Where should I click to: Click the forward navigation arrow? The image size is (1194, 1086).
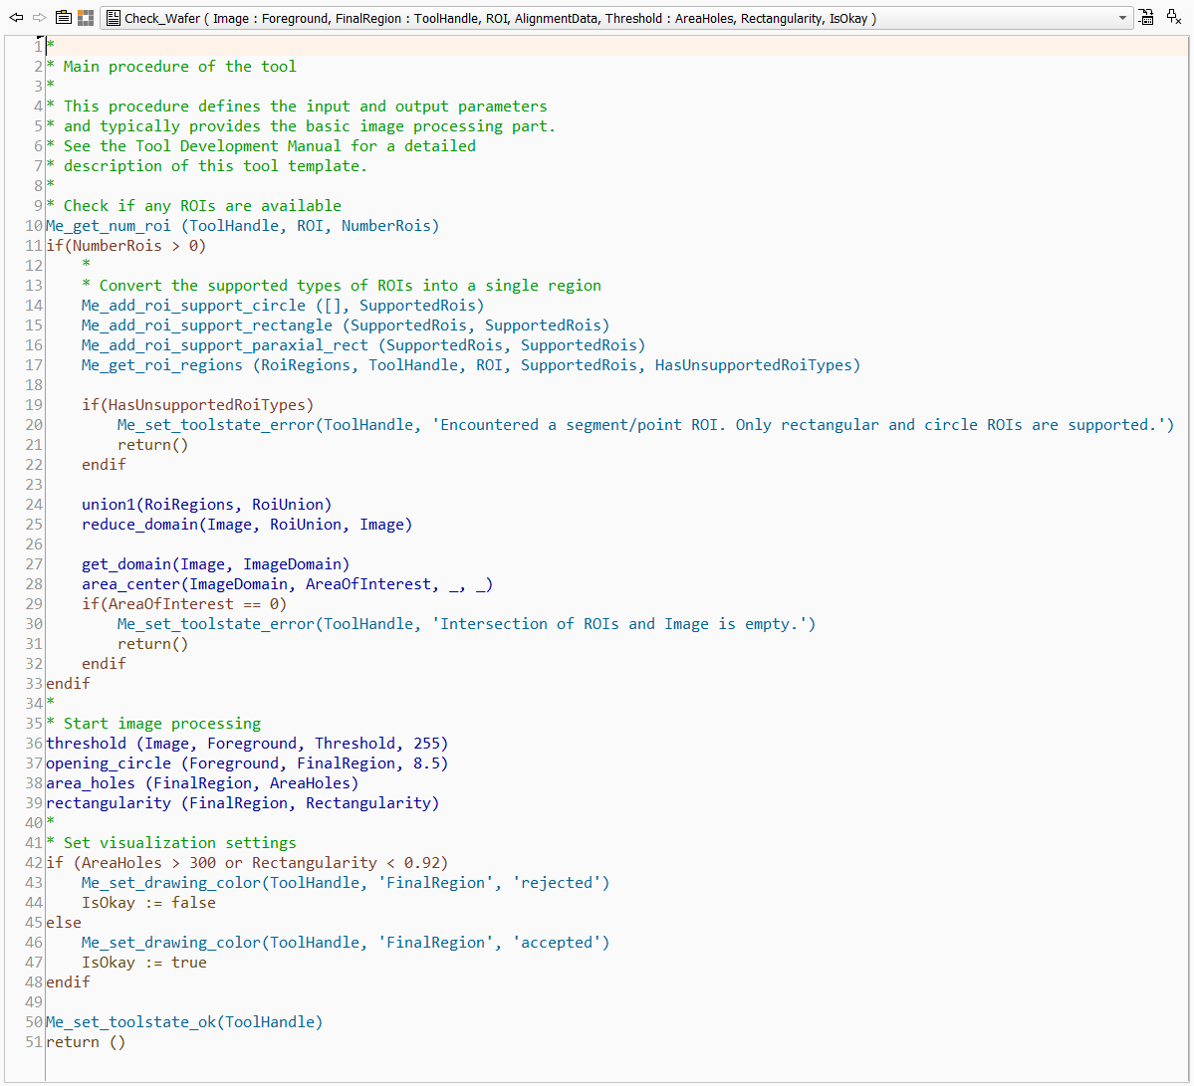[x=39, y=18]
